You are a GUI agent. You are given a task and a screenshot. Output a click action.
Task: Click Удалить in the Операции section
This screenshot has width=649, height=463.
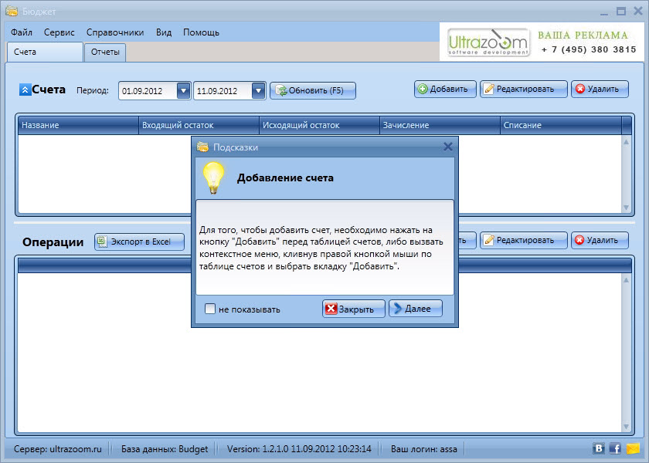(x=600, y=240)
